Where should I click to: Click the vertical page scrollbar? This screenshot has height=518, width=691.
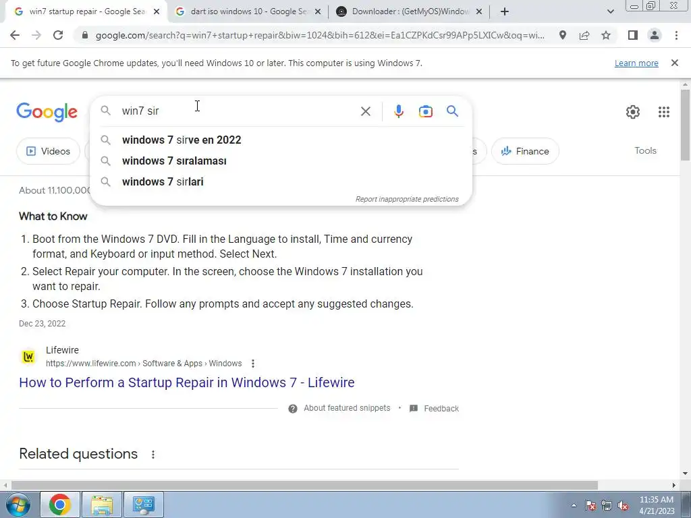tap(685, 125)
